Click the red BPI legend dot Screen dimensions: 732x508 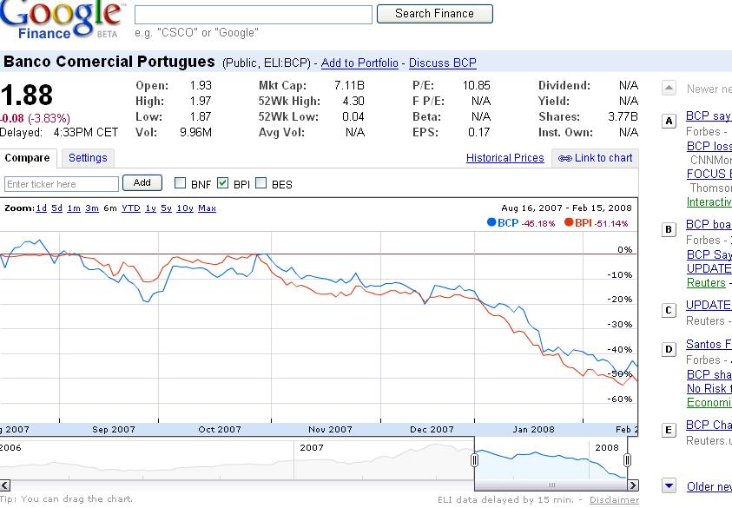pos(569,222)
